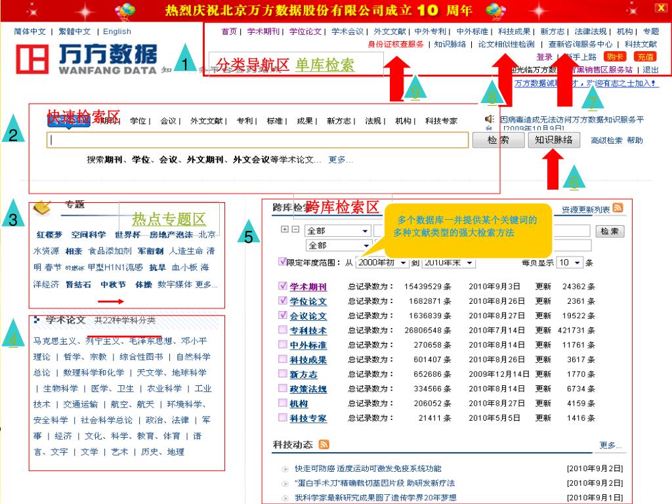Open 首页 in top navigation
The height and width of the screenshot is (504, 672).
point(229,31)
